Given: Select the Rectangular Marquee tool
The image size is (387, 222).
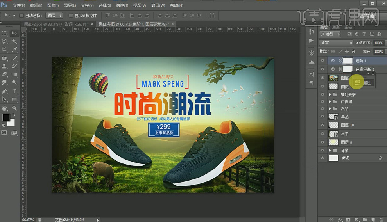Looking at the screenshot, I should coord(5,33).
